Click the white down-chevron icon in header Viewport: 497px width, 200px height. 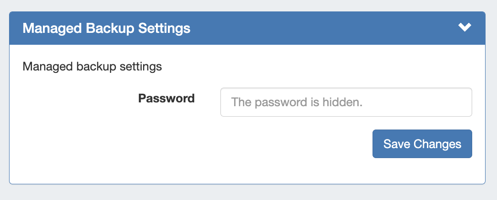(x=465, y=28)
